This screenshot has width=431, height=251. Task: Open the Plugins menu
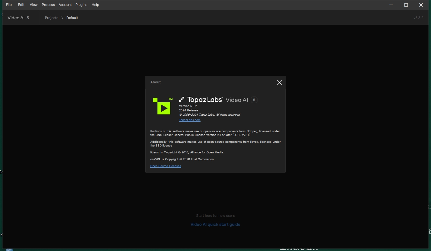coord(81,5)
